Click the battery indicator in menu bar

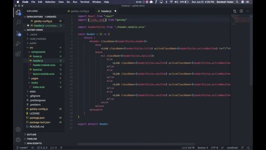coord(185,2)
